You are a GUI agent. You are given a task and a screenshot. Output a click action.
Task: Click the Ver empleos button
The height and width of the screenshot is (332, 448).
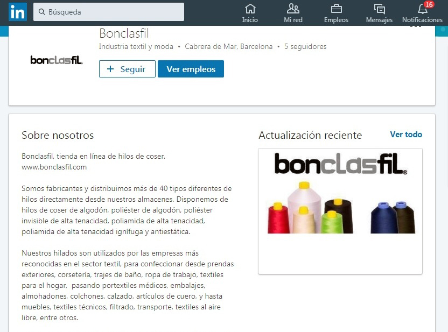(191, 69)
